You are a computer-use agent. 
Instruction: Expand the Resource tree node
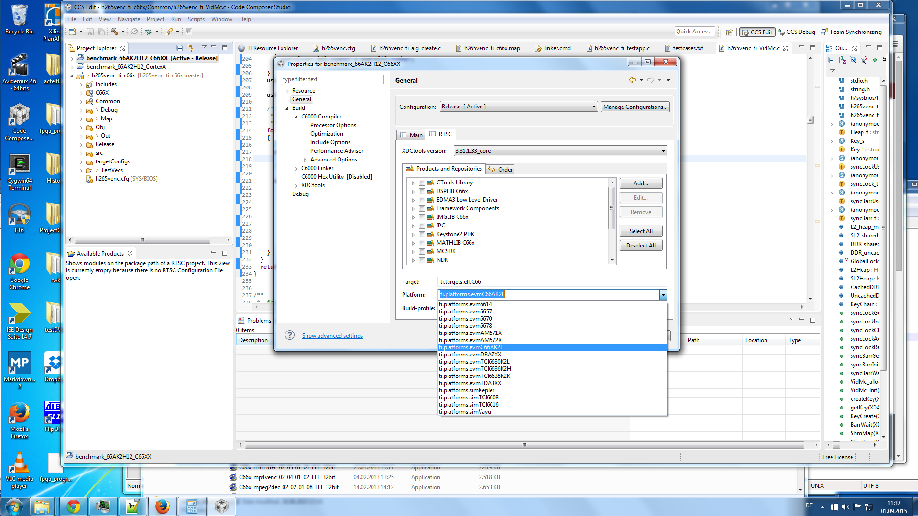pyautogui.click(x=287, y=91)
